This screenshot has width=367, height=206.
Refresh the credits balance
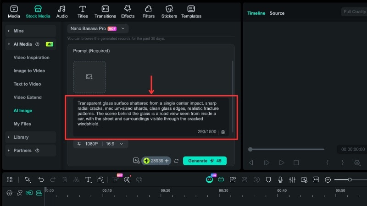(177, 161)
